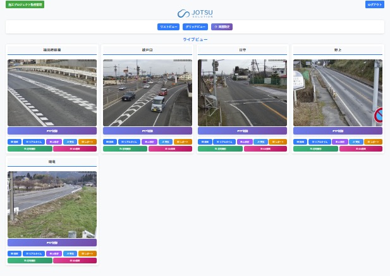The image size is (390, 276).
Task: Click the ログアウト logout button
Action: pyautogui.click(x=375, y=4)
